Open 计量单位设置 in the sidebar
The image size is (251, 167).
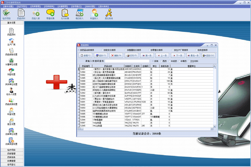11,62
